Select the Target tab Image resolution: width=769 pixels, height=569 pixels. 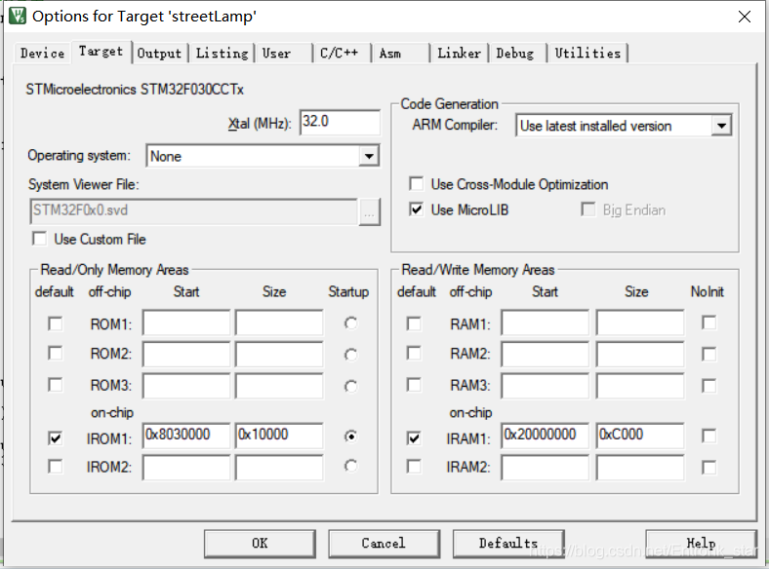[x=101, y=52]
